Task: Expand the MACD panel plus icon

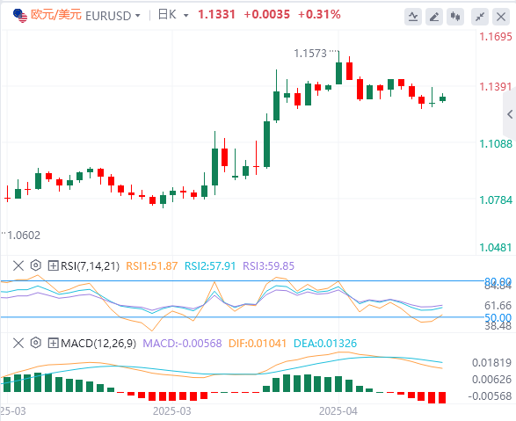Action: pyautogui.click(x=53, y=343)
